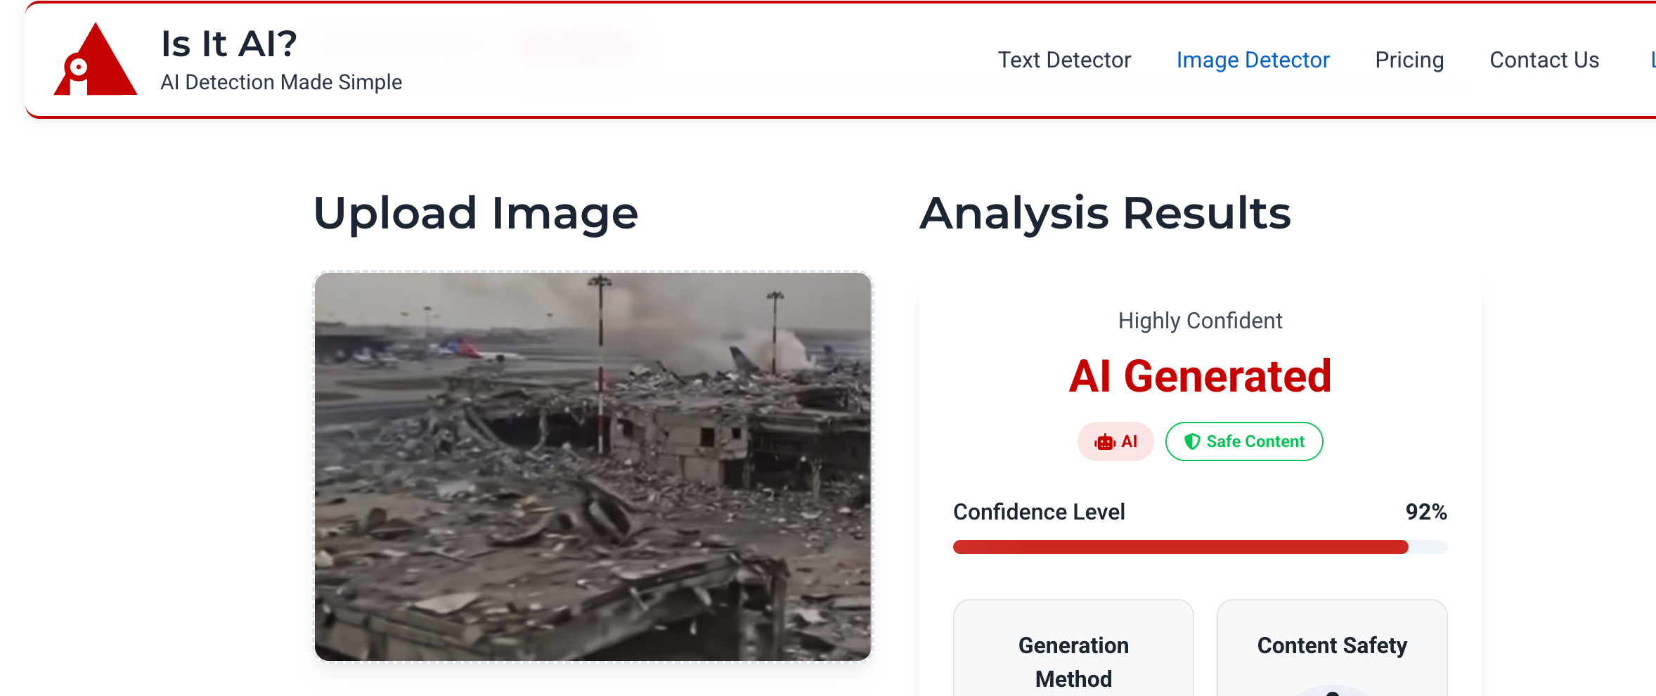1656x696 pixels.
Task: Click the red "AI Generated" result text
Action: pos(1200,376)
